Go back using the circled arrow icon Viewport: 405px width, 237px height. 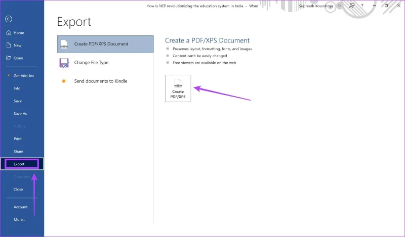click(x=9, y=19)
